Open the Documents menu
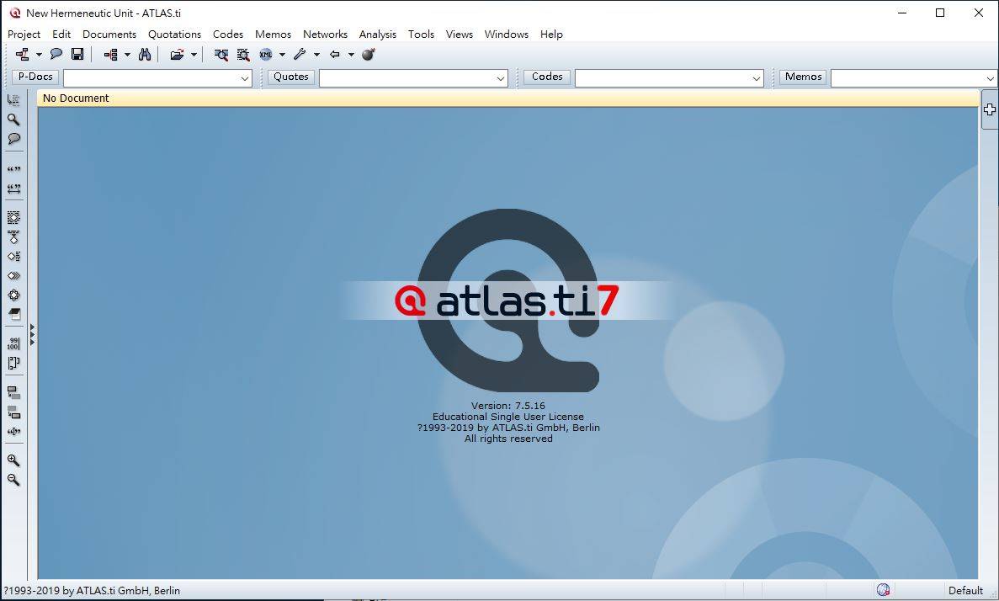Screen dimensions: 999x601 pos(109,35)
